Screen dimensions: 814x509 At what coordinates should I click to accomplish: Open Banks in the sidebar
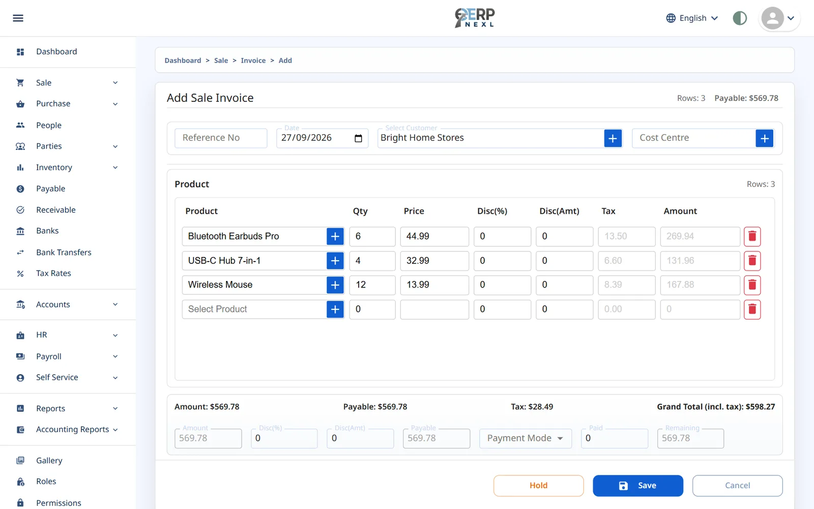point(47,231)
